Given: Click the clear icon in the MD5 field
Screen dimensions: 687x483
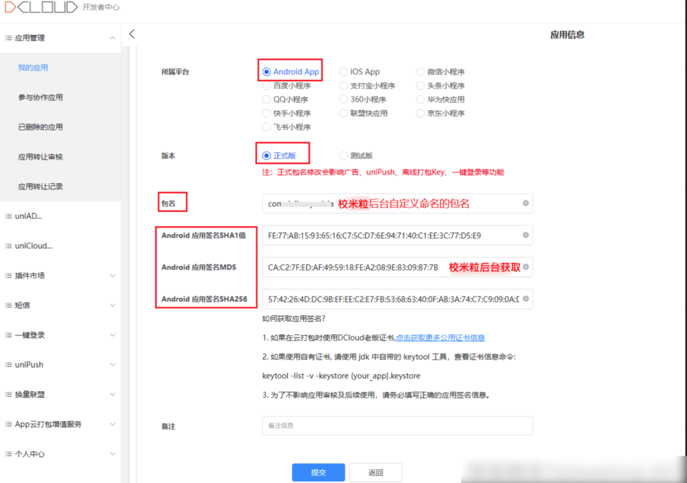Looking at the screenshot, I should click(525, 267).
